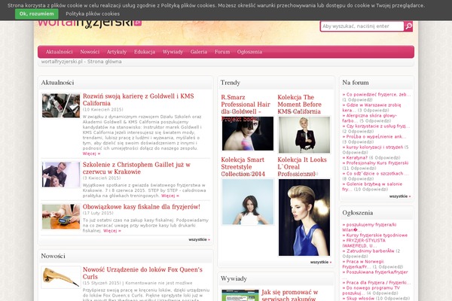Open ad Kursy fryzjerskie tygodniowe
452x301 pixels.
(374, 236)
